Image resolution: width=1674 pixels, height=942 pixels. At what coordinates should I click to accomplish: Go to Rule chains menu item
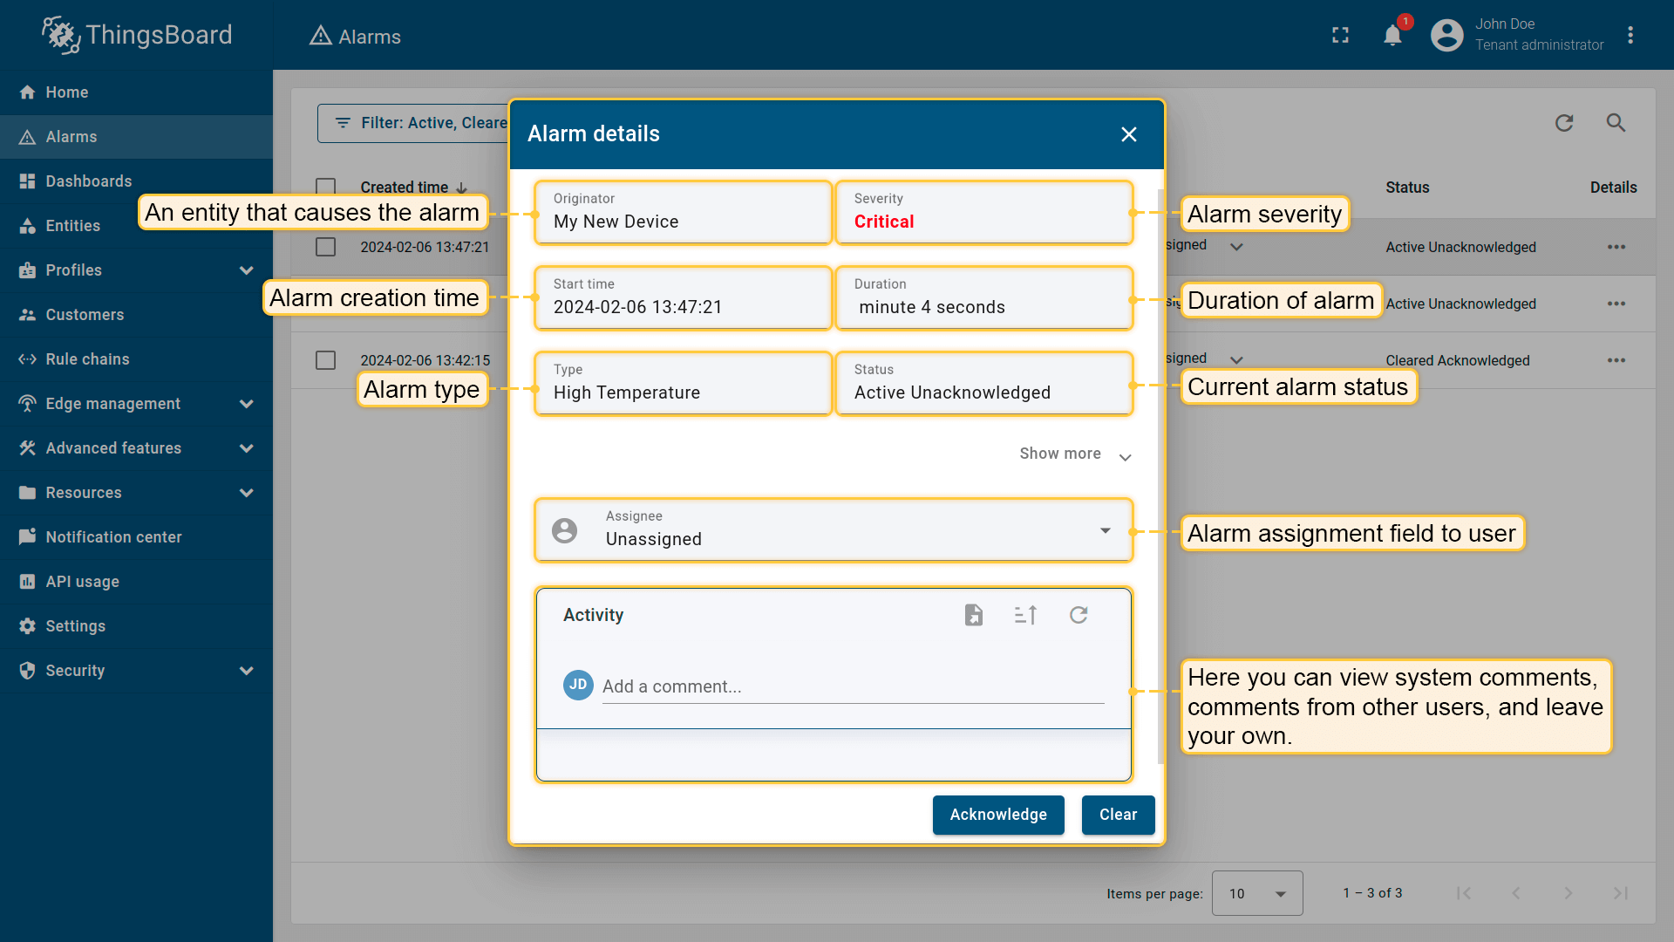87,359
